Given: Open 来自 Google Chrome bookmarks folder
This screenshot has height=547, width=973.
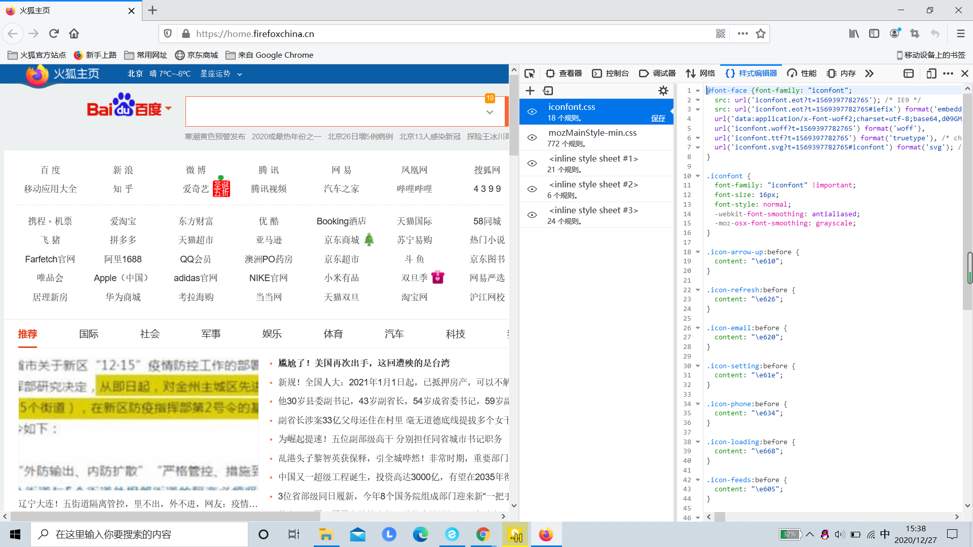Looking at the screenshot, I should [x=270, y=55].
